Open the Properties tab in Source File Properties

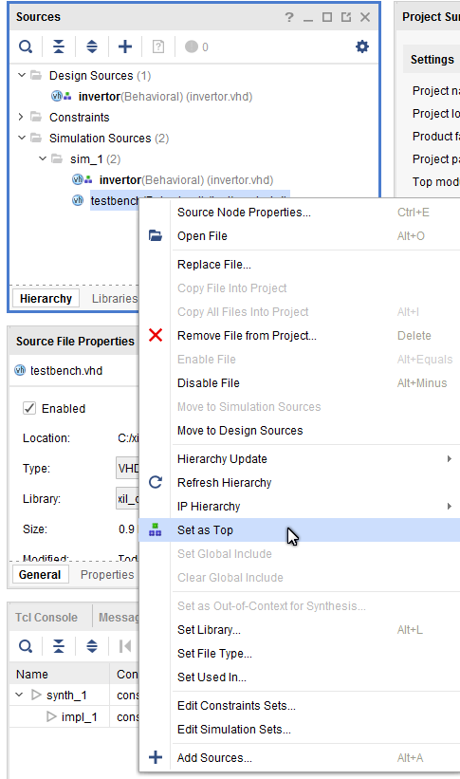pyautogui.click(x=107, y=575)
